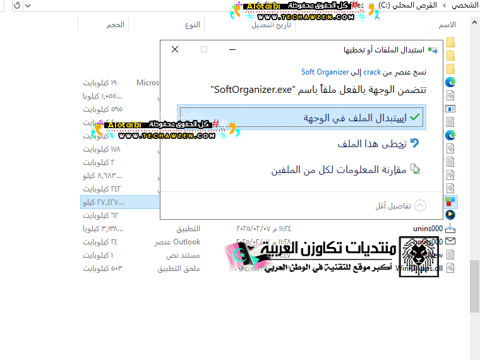Close the replace or skip files dialog
The height and width of the screenshot is (360, 480).
175,49
